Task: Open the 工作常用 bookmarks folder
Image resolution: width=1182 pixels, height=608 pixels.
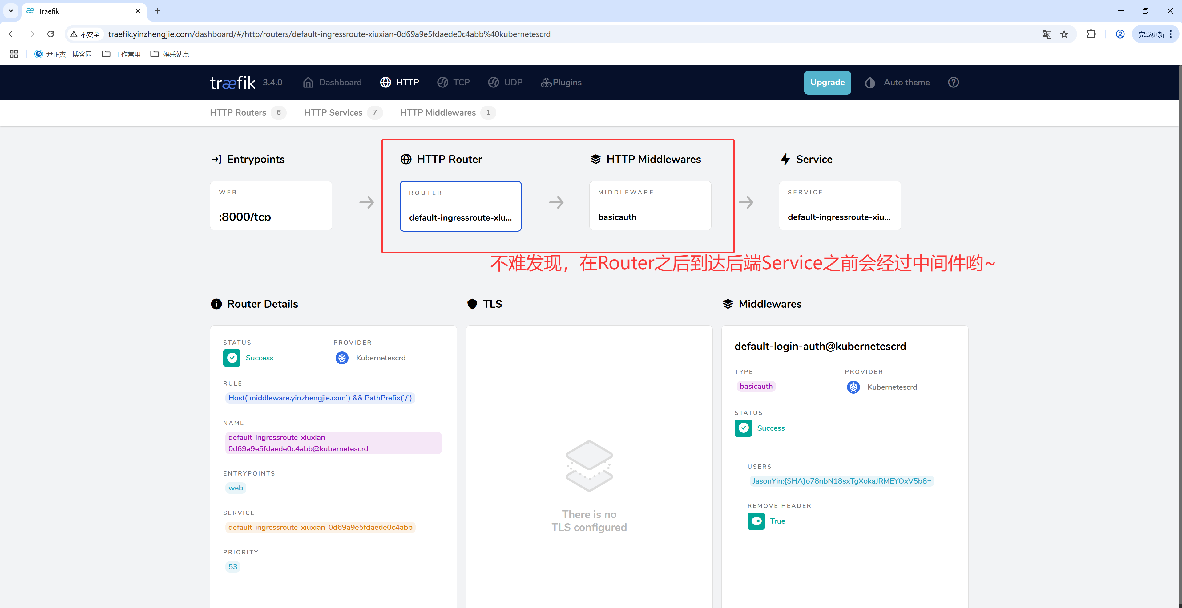Action: tap(122, 54)
